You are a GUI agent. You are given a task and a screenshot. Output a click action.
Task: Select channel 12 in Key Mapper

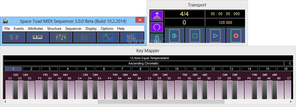click(x=213, y=69)
